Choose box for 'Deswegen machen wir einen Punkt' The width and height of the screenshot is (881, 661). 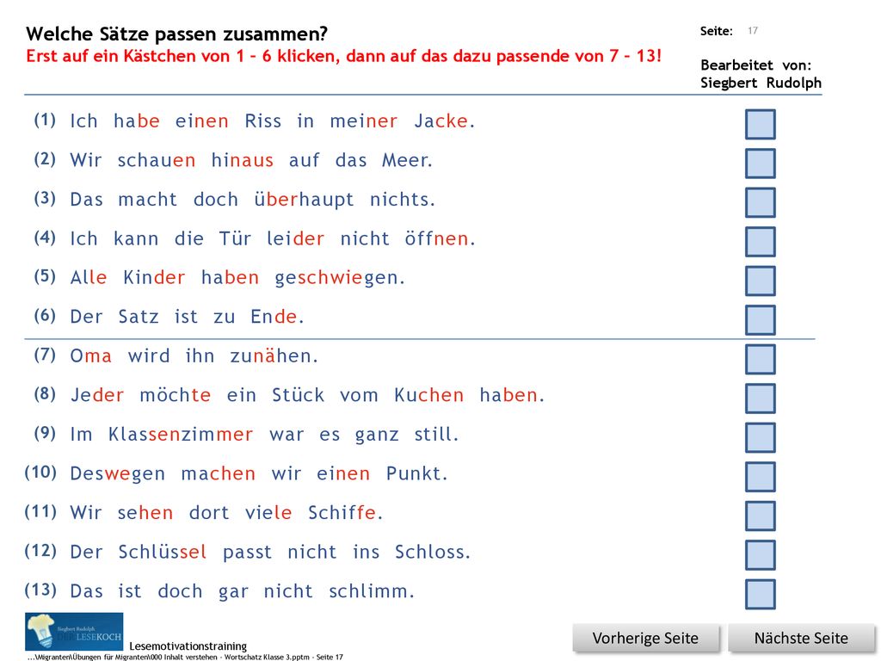tap(761, 477)
